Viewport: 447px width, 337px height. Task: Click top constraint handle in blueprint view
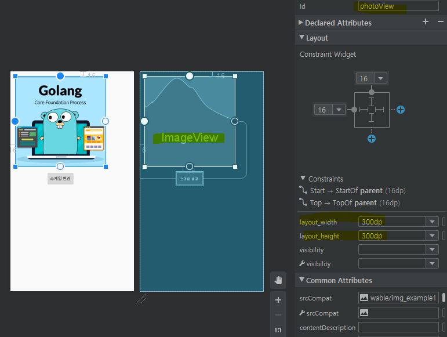click(x=190, y=76)
